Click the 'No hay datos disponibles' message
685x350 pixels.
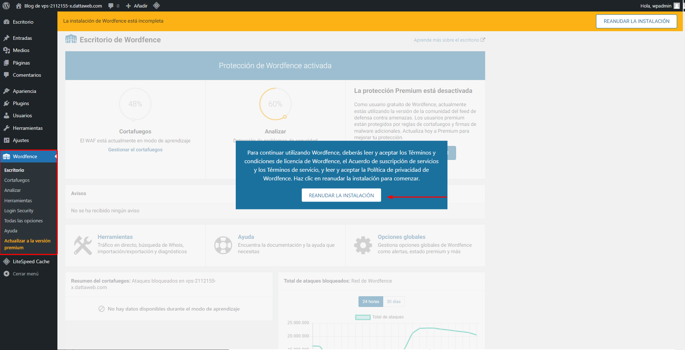(x=174, y=309)
